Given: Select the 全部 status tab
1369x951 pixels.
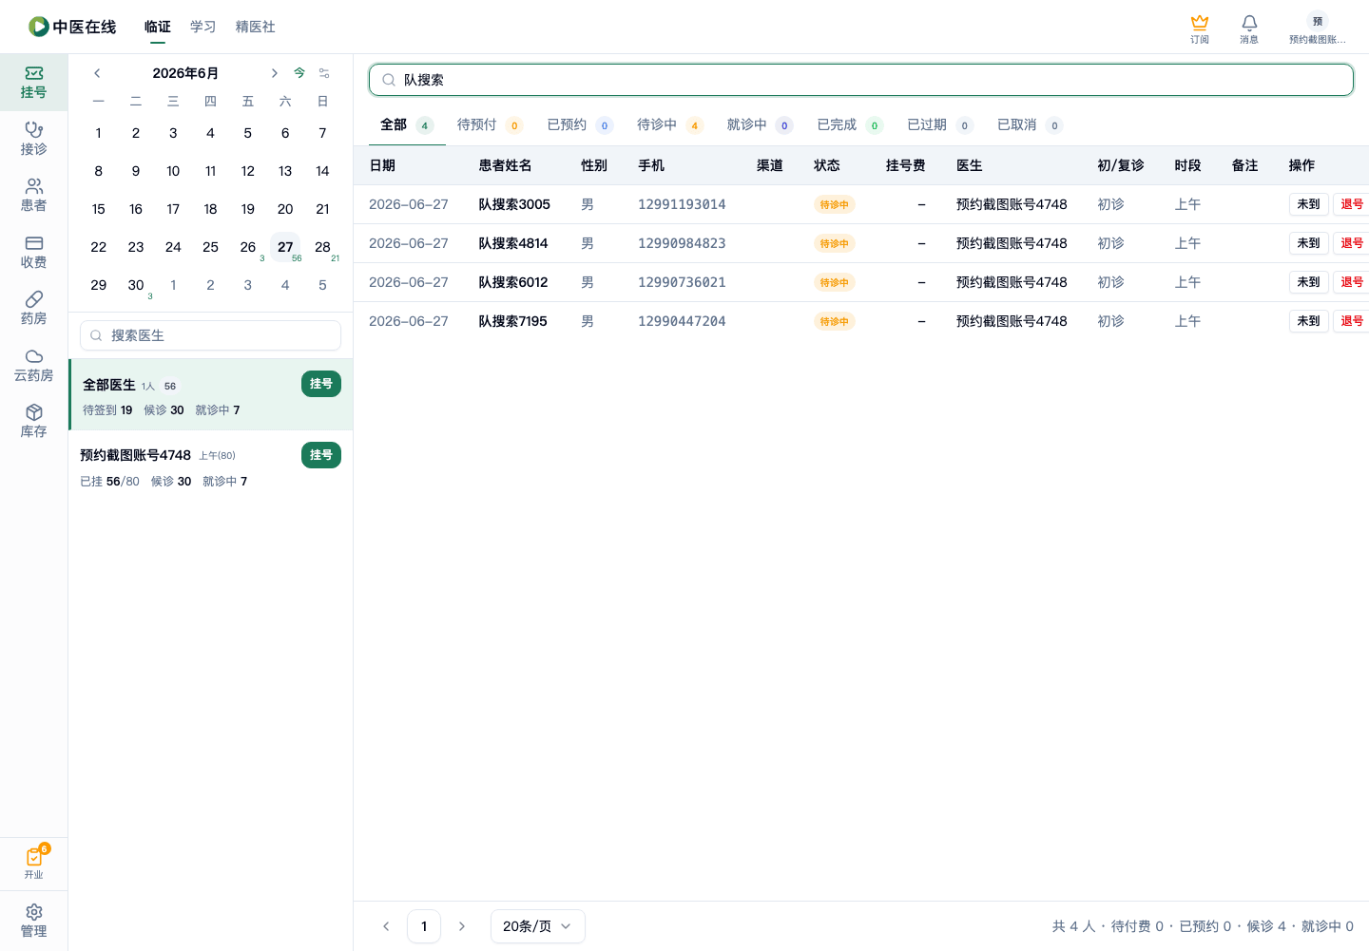Looking at the screenshot, I should [x=407, y=125].
